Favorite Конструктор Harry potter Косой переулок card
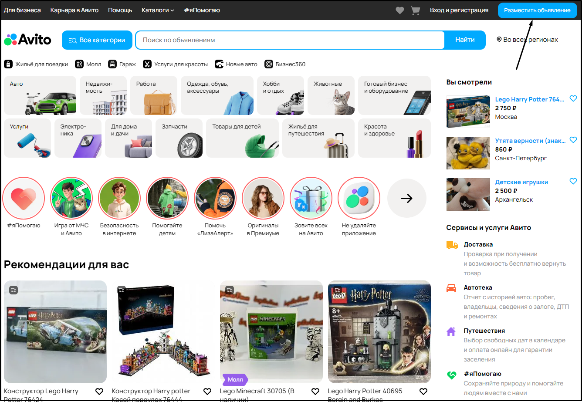The height and width of the screenshot is (402, 582). click(207, 392)
